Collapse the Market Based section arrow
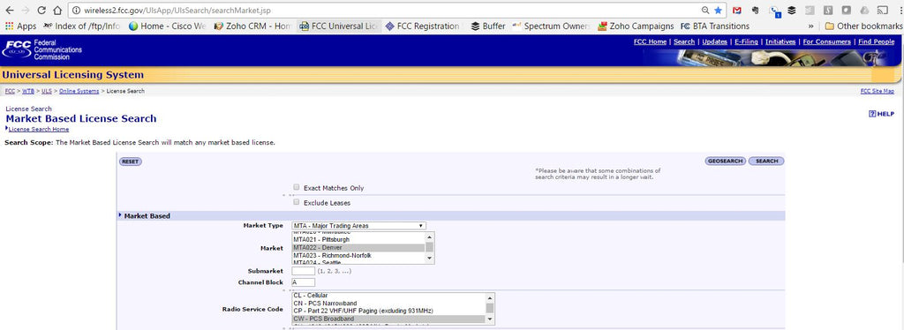This screenshot has height=330, width=904. (x=120, y=215)
